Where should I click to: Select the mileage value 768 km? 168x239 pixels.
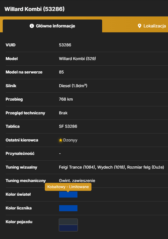[66, 99]
